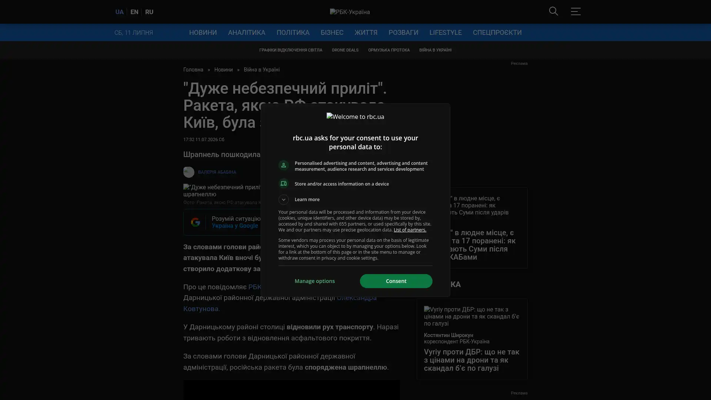
Task: Click Manage options button
Action: coord(315,281)
